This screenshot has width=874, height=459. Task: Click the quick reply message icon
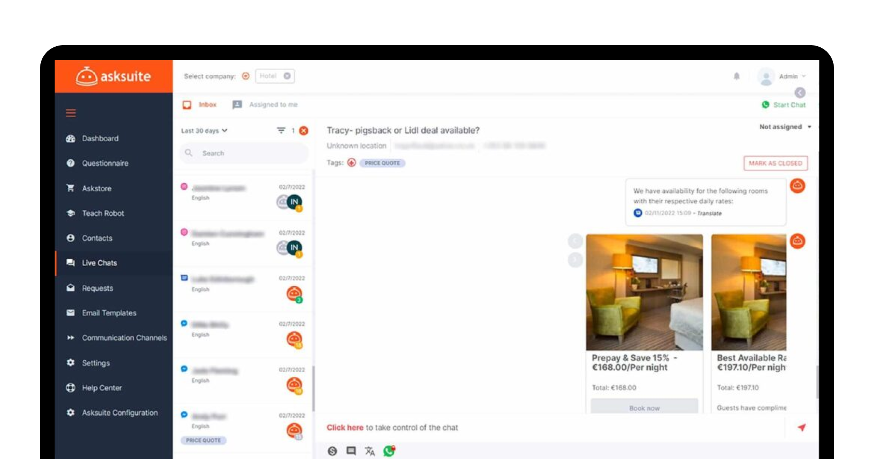[x=351, y=451]
